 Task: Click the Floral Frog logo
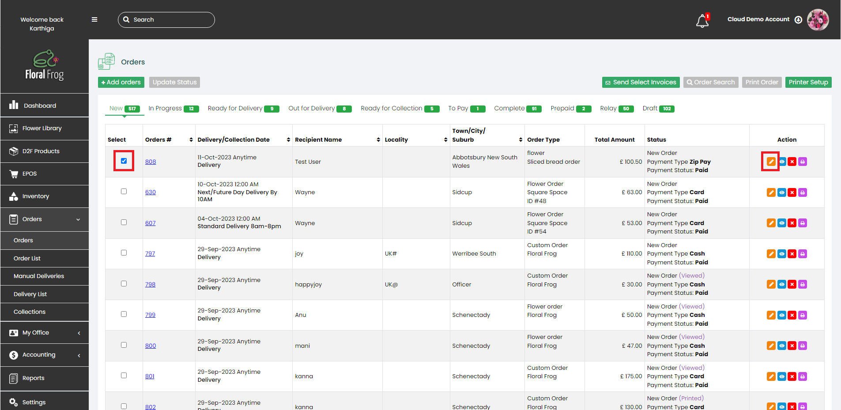coord(45,65)
